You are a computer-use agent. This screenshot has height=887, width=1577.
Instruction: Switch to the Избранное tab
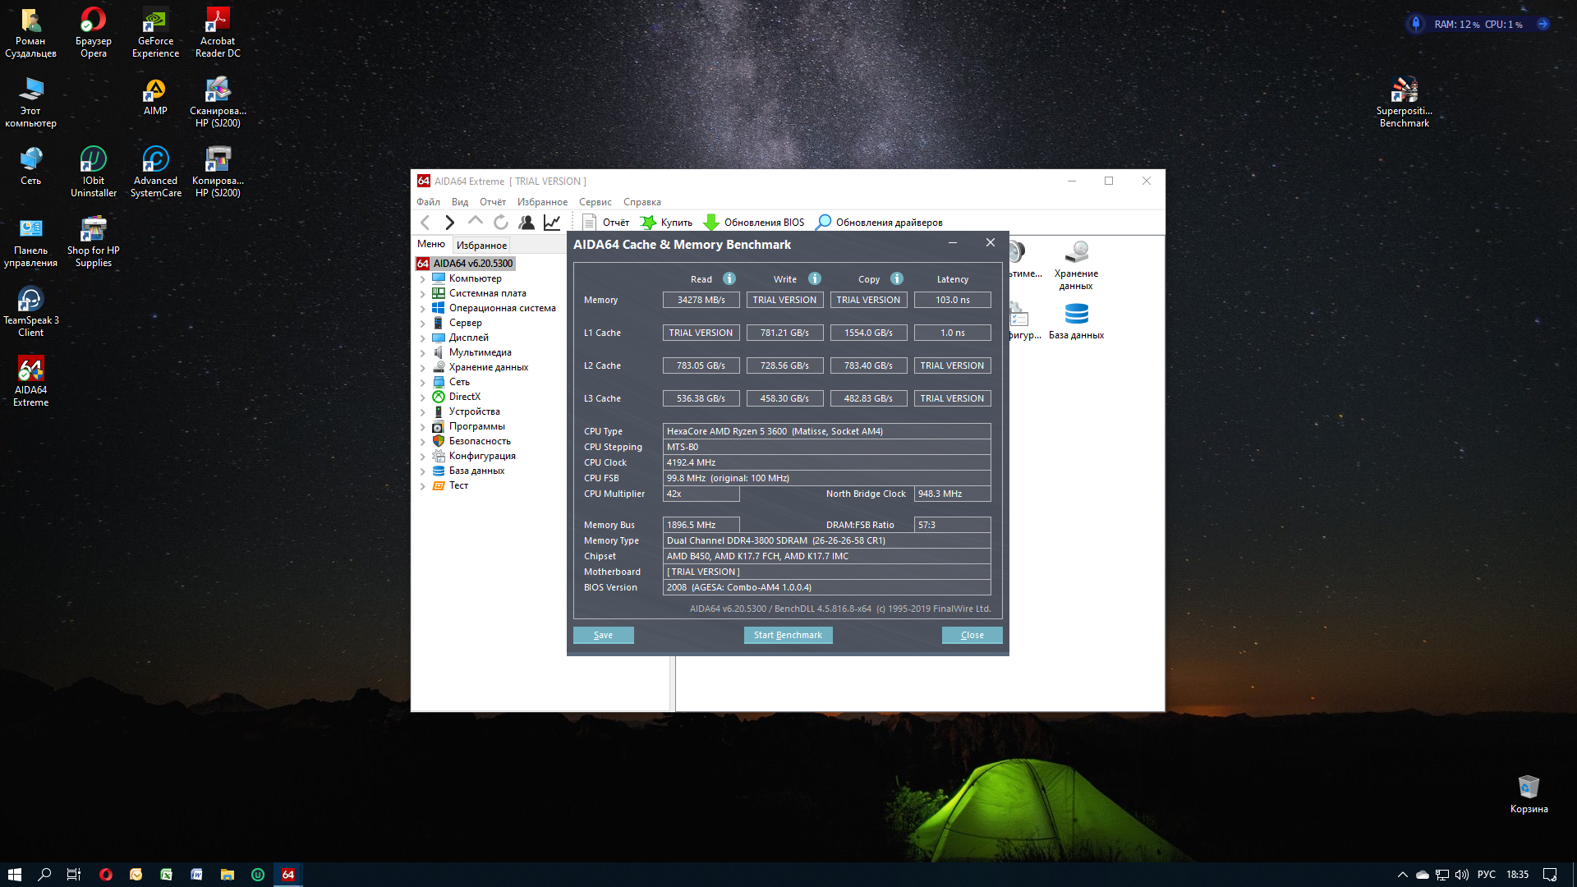[481, 245]
